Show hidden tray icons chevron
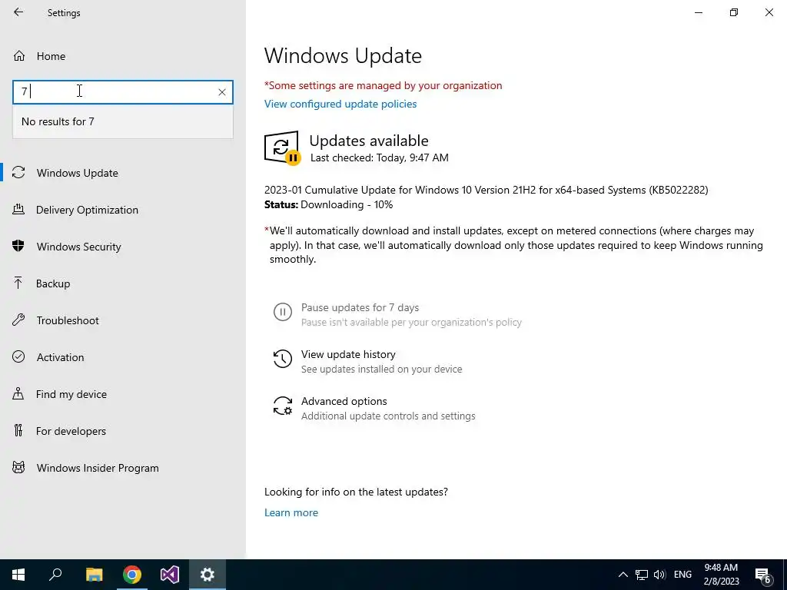 (623, 575)
